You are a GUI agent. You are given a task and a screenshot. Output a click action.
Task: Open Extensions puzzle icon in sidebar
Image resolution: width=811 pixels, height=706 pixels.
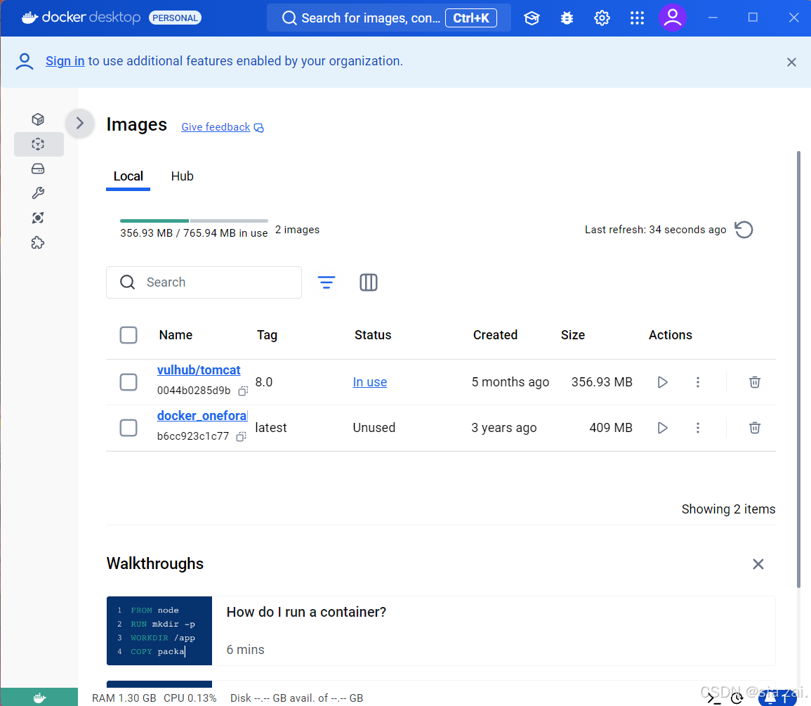[x=39, y=243]
